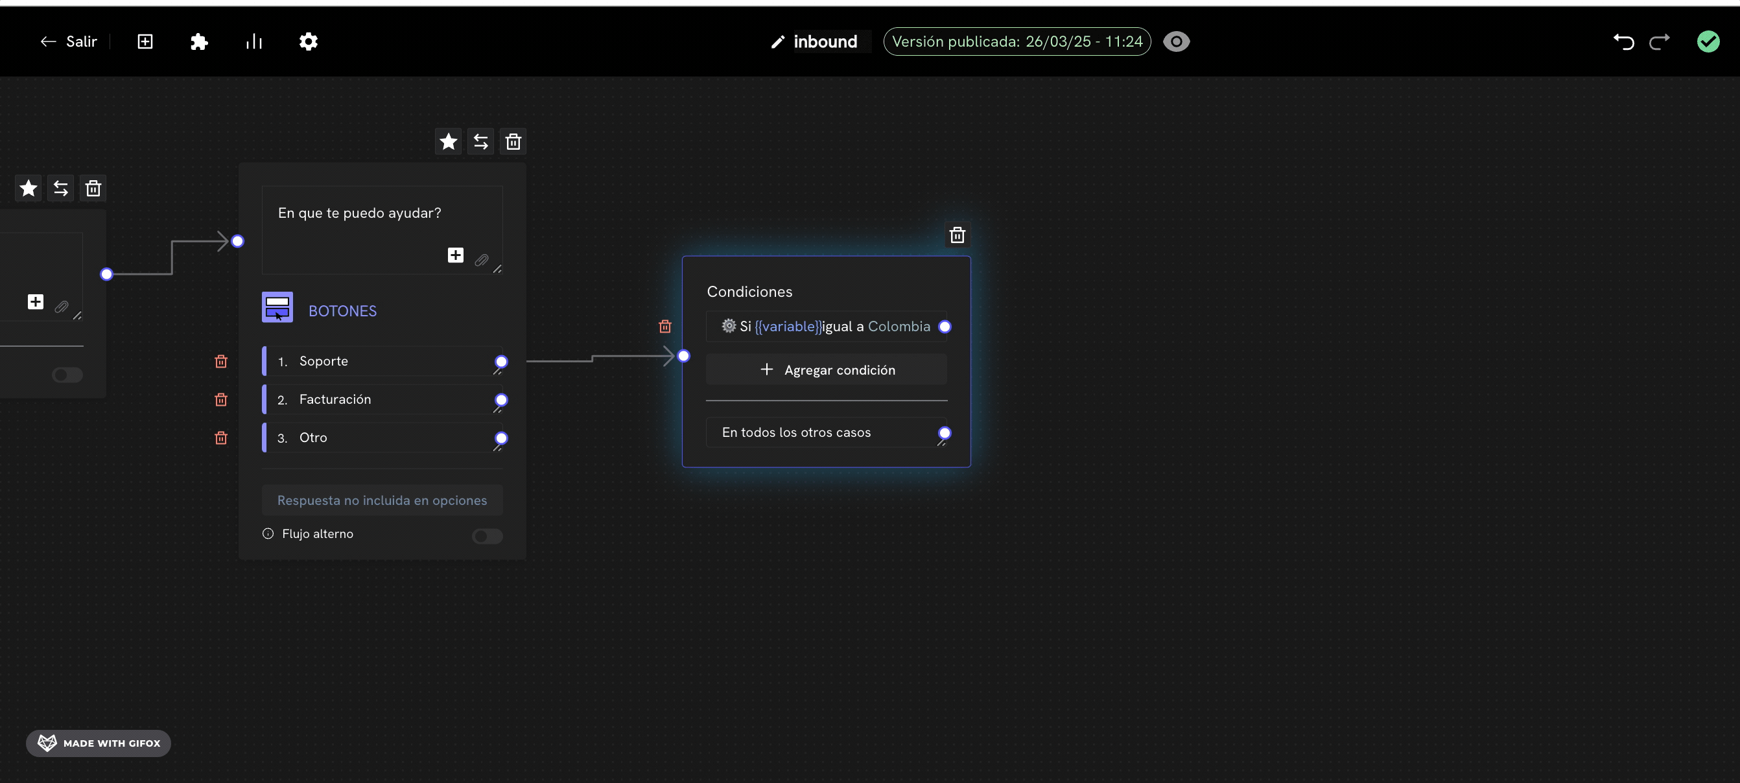Click swap arrows icon above BOTONES node
The image size is (1740, 783).
click(480, 142)
